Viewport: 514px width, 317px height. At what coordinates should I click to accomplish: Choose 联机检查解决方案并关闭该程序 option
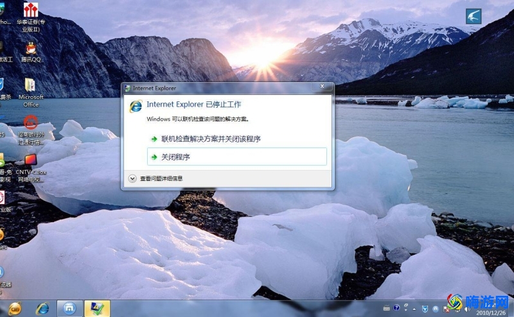[236, 139]
